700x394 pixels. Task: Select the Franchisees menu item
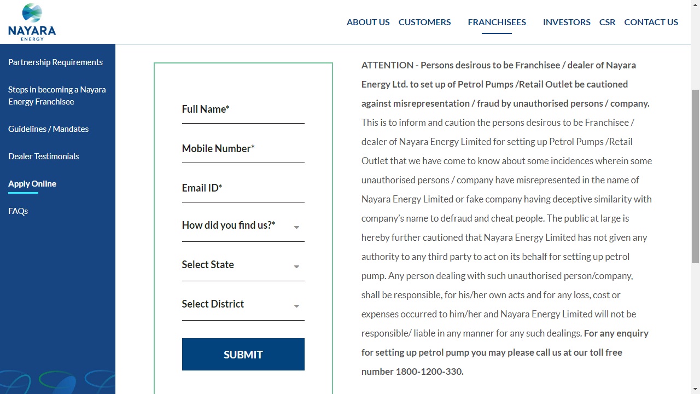click(x=497, y=22)
